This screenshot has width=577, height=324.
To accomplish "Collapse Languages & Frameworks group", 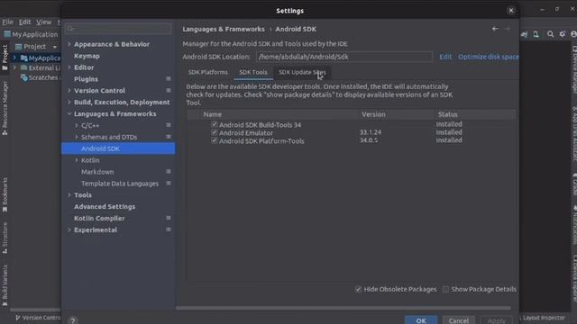I will pos(69,114).
